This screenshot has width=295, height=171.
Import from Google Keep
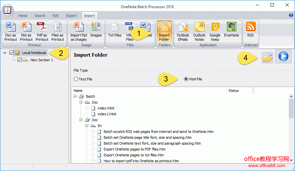[x=215, y=32]
